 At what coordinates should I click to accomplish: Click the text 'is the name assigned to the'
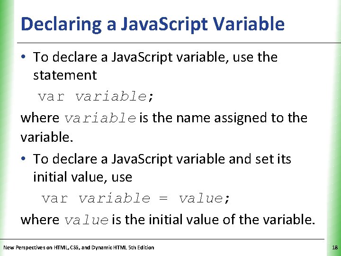click(x=223, y=118)
